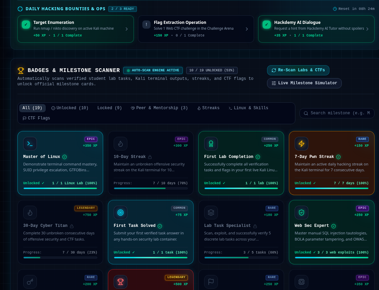The width and height of the screenshot is (379, 290).
Task: Select the All (19) filter tab
Action: pyautogui.click(x=32, y=108)
